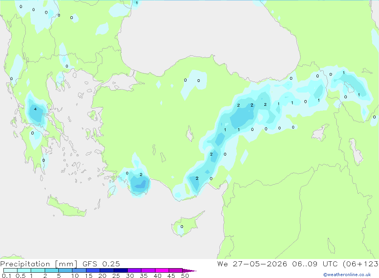Choose the 2–5 mm legend color box

pos(52,270)
